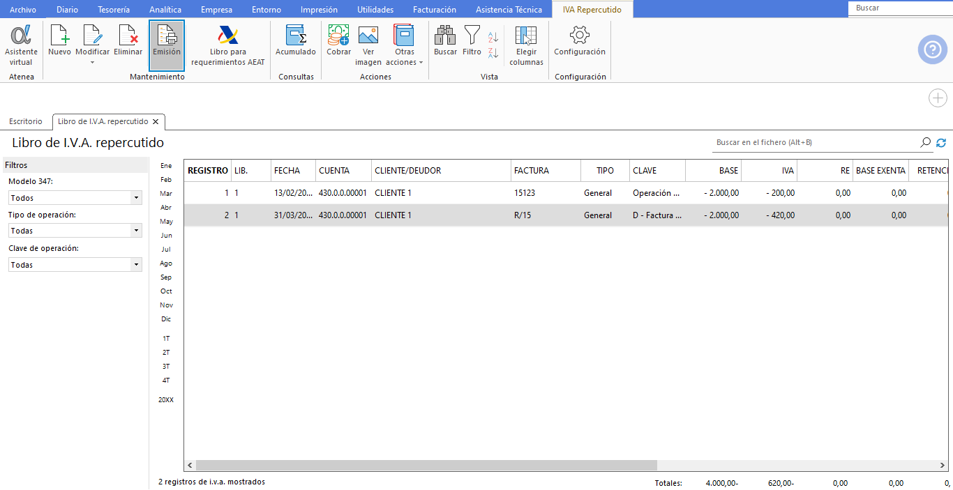Click scrollbar left arrow under table

(190, 465)
